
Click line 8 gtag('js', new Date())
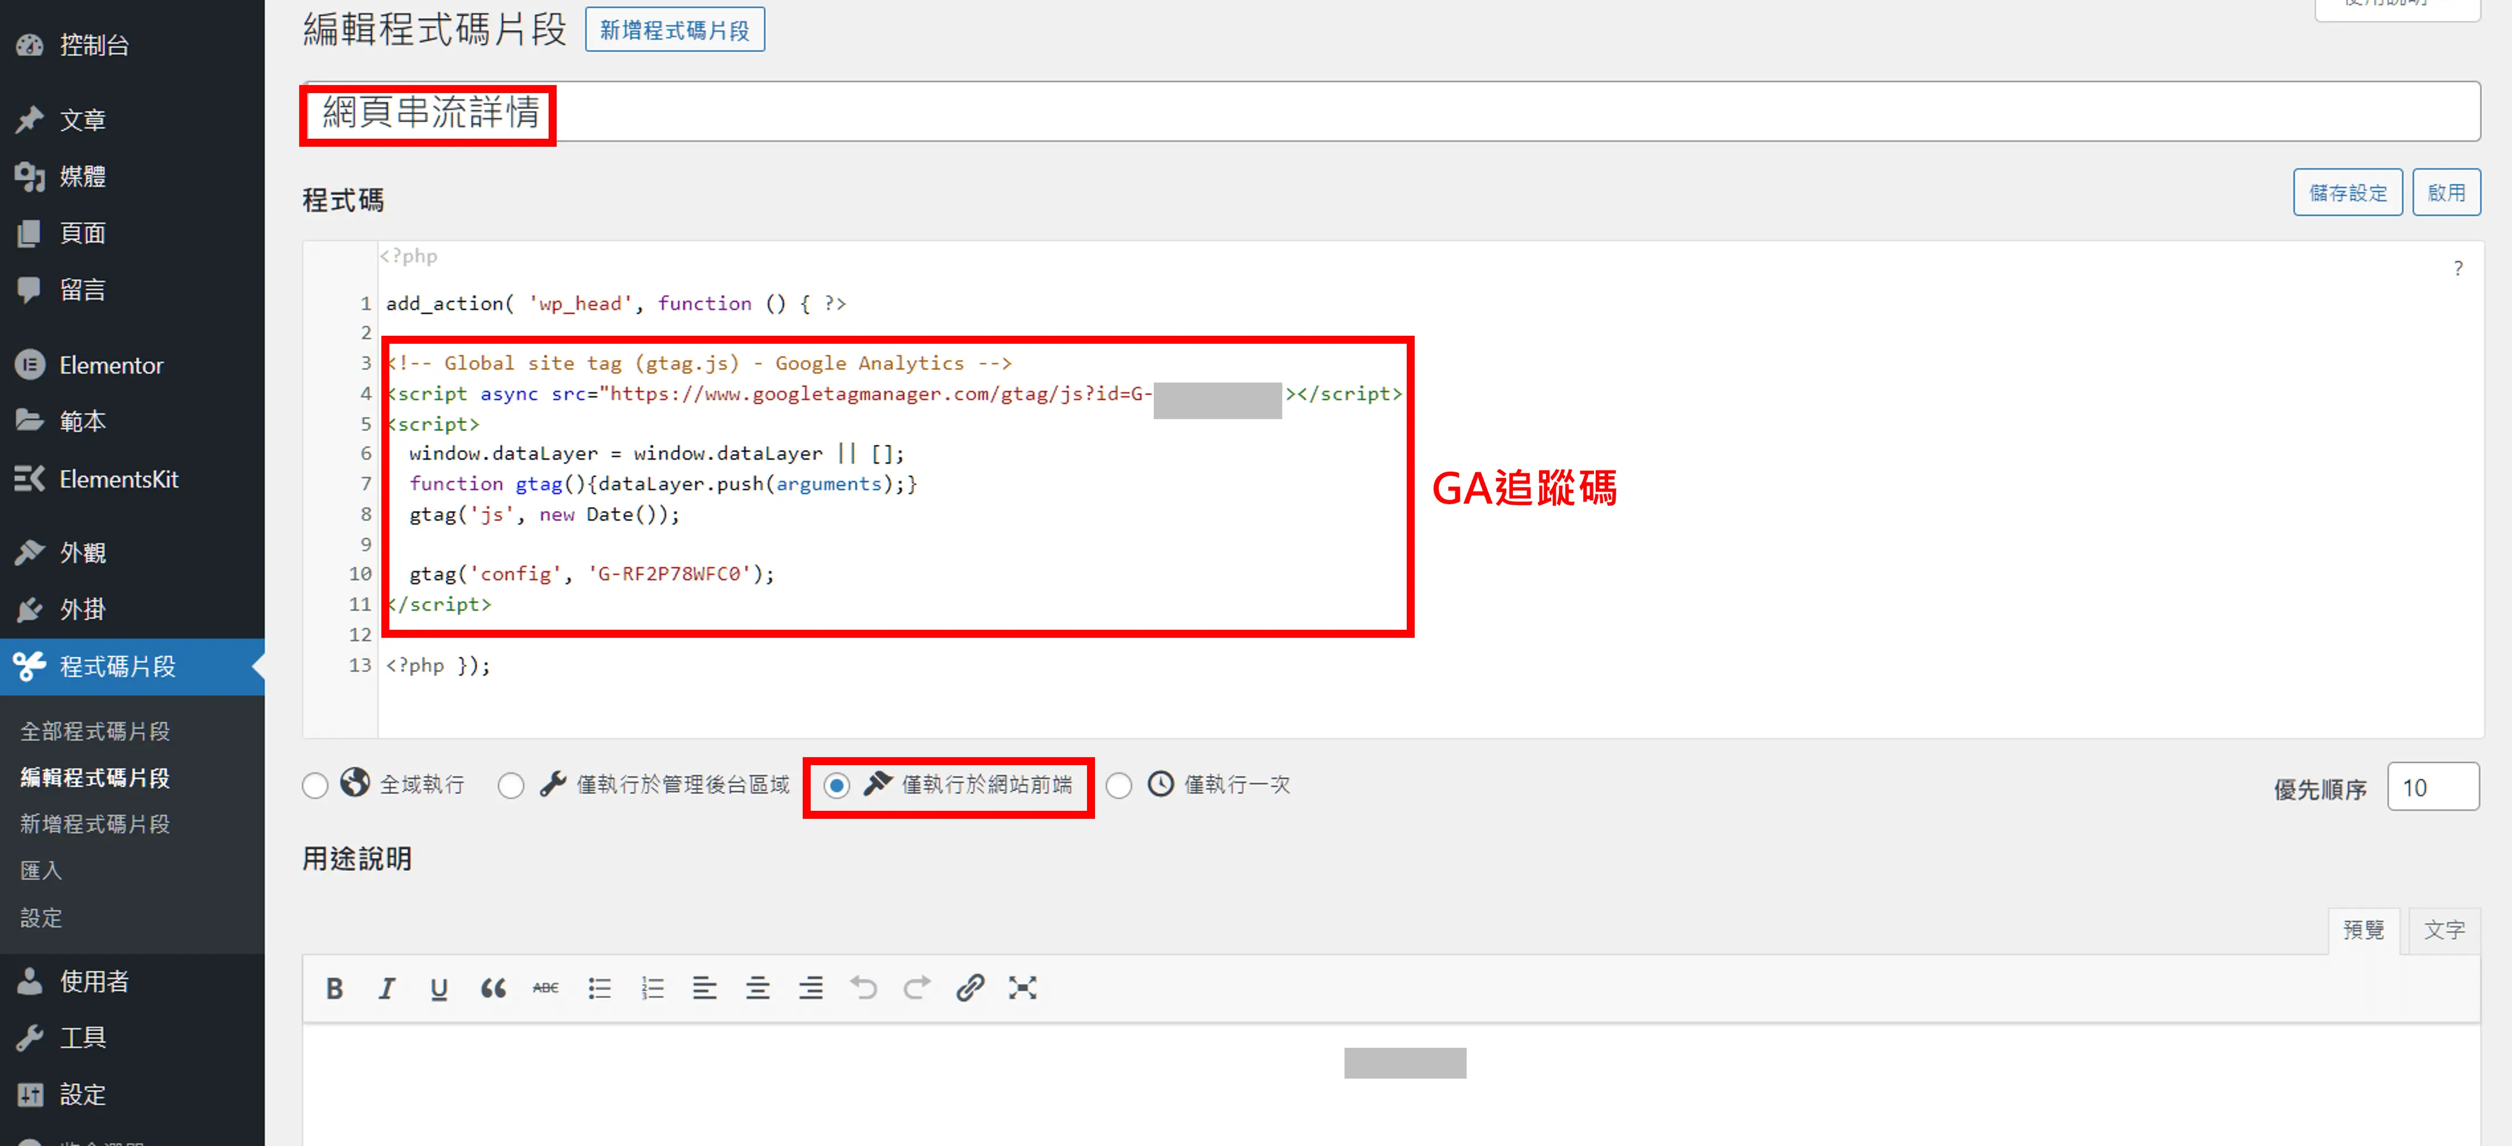click(544, 514)
